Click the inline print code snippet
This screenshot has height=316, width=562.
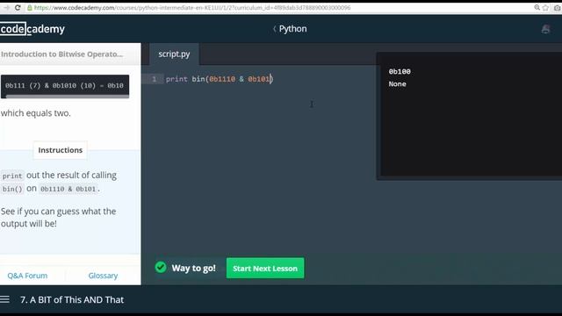click(12, 176)
